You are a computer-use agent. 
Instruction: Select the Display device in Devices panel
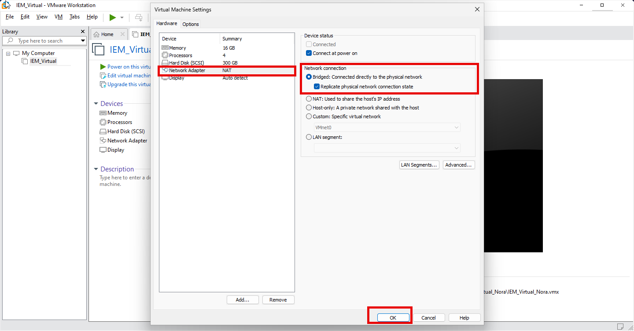point(115,149)
